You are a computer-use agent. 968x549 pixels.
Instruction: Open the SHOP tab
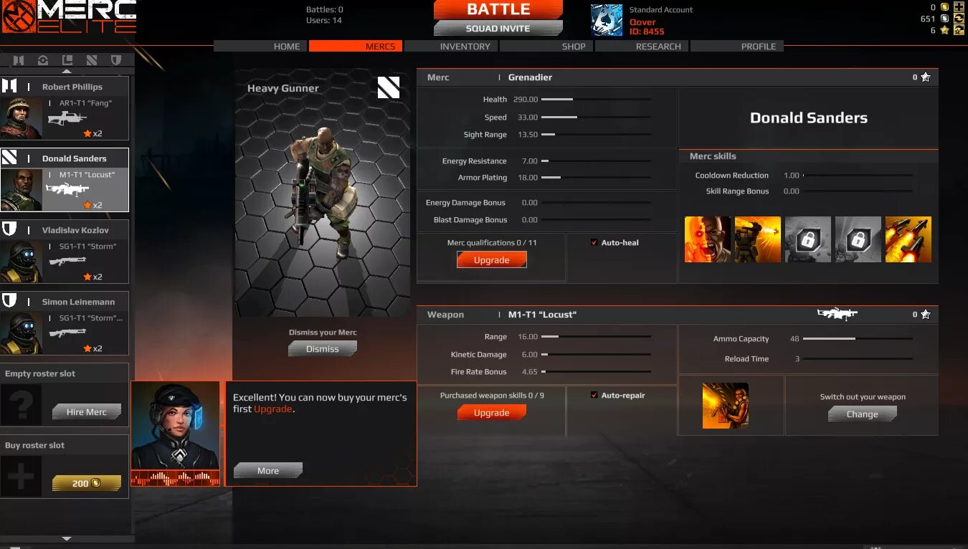[547, 46]
